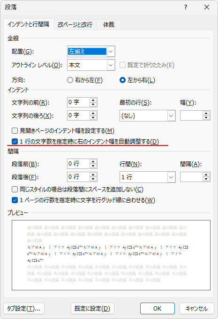Uncheck 右のインデント幅を自動調整する checkbox
The width and height of the screenshot is (218, 319).
[x=15, y=141]
